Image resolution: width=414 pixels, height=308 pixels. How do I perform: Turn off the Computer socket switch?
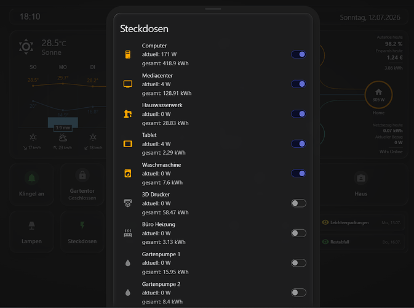298,54
